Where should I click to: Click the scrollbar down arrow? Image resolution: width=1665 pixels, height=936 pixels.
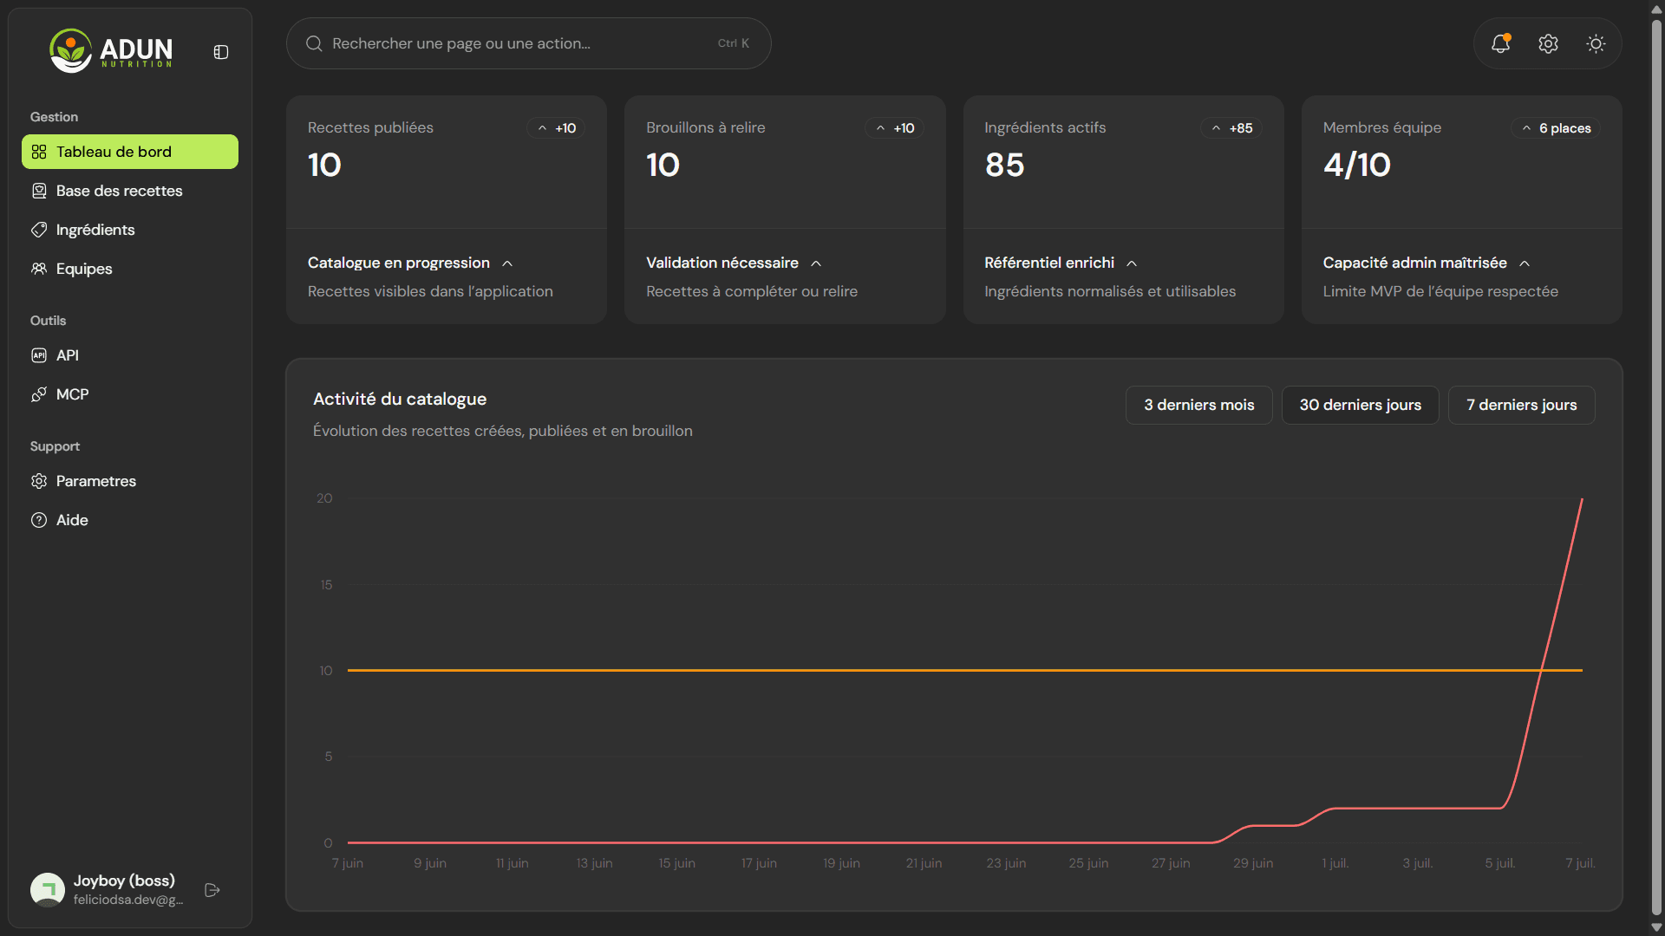pos(1656,927)
